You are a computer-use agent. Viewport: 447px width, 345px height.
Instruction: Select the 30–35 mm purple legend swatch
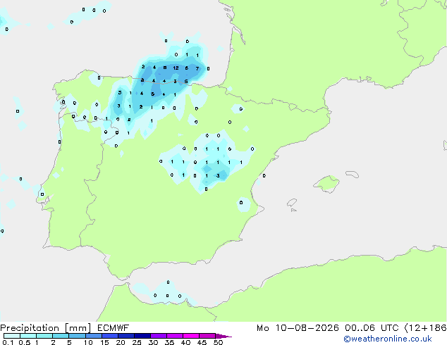pos(158,336)
